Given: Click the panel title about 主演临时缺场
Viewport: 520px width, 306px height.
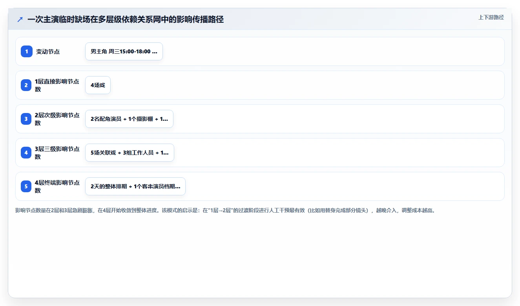Looking at the screenshot, I should [126, 20].
